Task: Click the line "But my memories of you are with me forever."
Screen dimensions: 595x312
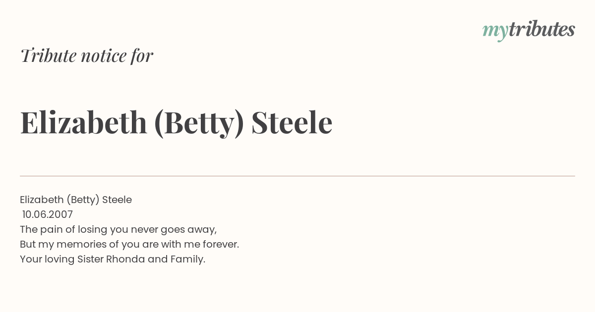Action: pos(129,245)
